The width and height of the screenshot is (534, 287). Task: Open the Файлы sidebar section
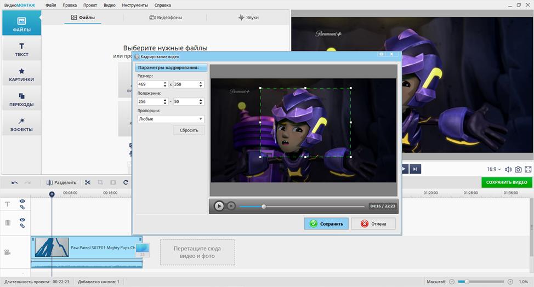pyautogui.click(x=21, y=23)
